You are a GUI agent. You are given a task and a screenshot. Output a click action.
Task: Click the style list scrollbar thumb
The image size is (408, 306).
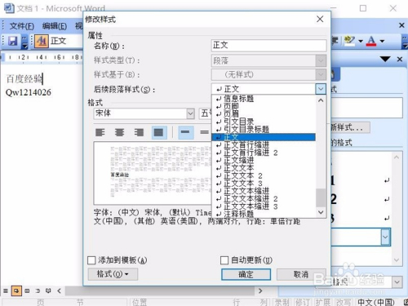tap(321, 197)
